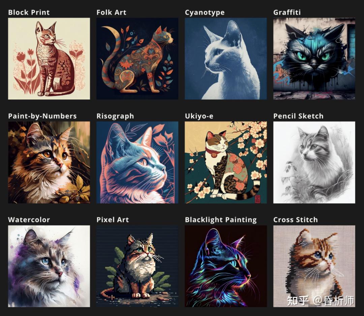Click the Cyanotype heading label

(x=205, y=12)
